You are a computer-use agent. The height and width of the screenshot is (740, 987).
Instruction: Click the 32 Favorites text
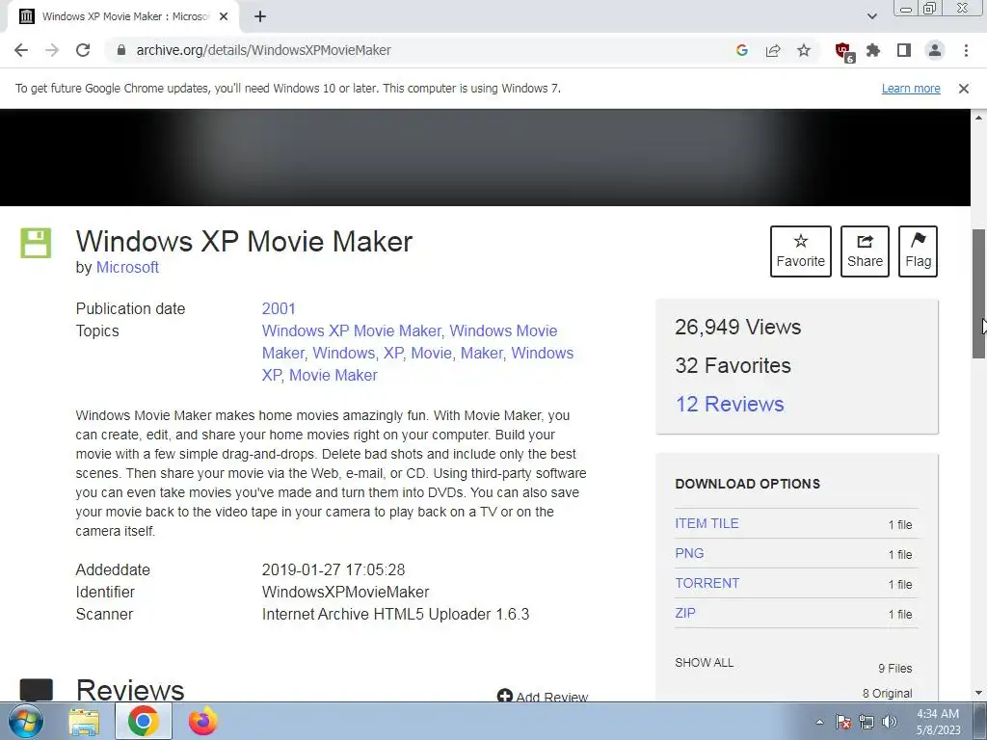(733, 365)
